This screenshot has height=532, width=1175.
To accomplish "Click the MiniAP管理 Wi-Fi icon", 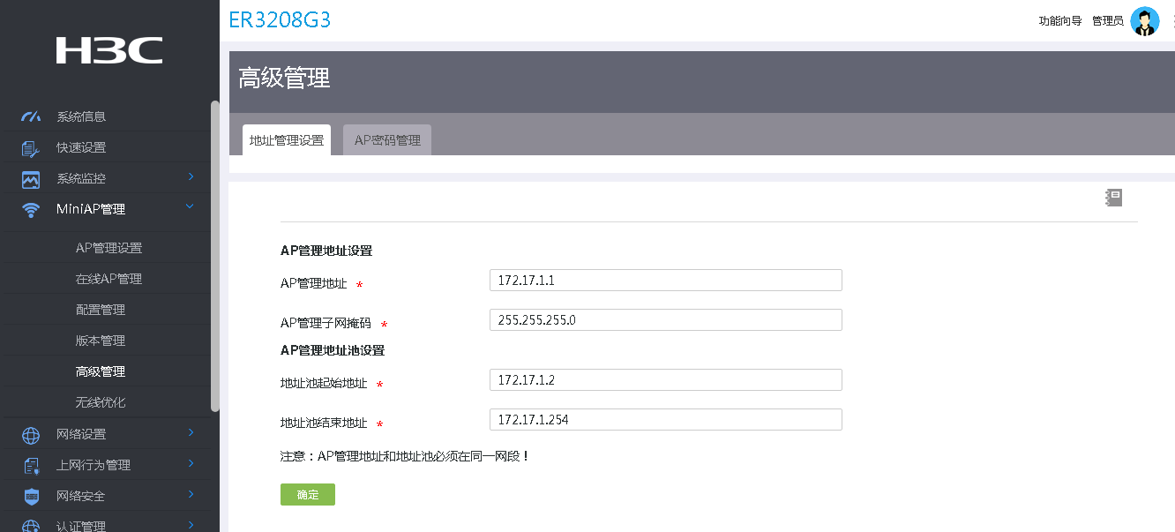I will coord(31,210).
